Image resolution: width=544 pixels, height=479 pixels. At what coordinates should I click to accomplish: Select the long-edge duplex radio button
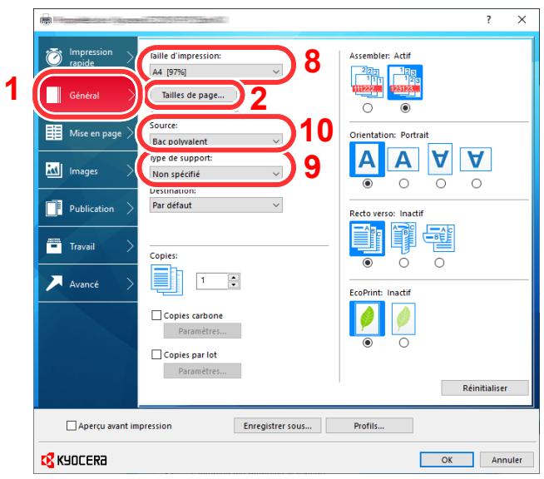tap(403, 263)
